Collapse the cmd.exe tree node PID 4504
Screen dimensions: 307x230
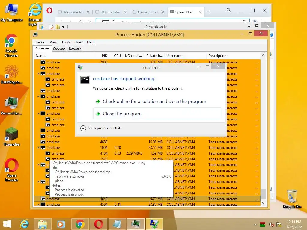tap(38, 204)
